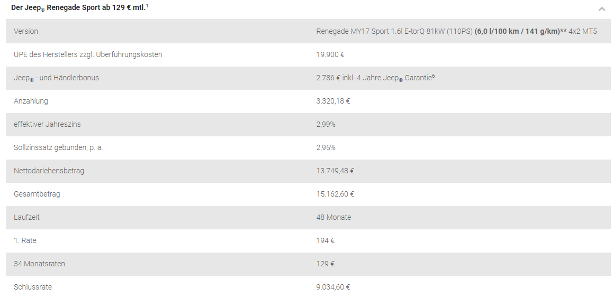Click footnote 6 after Jeep Garantie

tap(433, 77)
